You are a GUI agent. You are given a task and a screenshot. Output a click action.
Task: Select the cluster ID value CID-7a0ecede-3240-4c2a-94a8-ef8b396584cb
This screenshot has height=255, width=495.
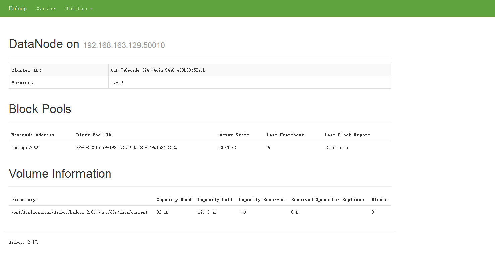pos(158,70)
